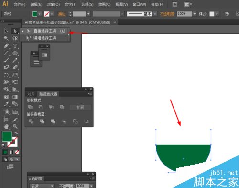Image resolution: width=239 pixels, height=188 pixels.
Task: Open arrange documents dropdown in menu bar
Action: point(188,4)
